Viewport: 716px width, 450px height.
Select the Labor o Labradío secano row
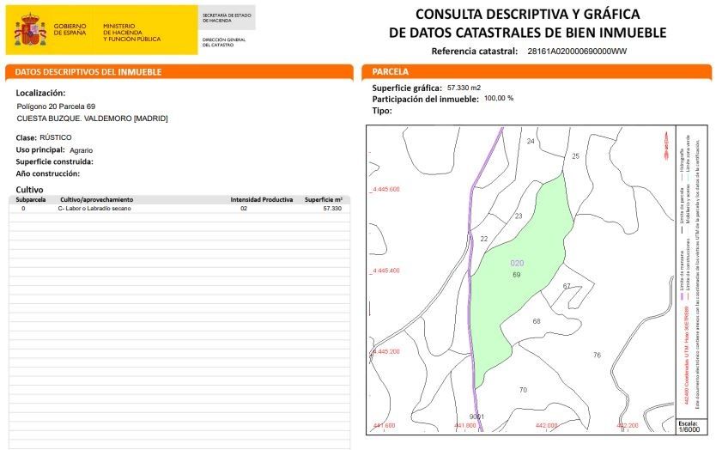[x=179, y=209]
